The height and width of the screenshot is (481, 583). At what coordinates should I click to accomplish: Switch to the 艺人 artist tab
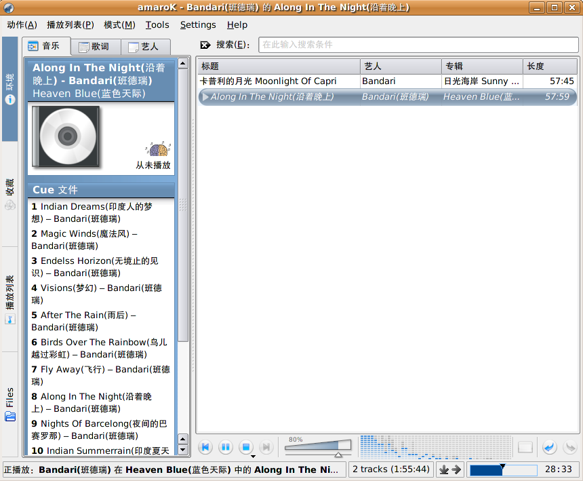point(146,47)
